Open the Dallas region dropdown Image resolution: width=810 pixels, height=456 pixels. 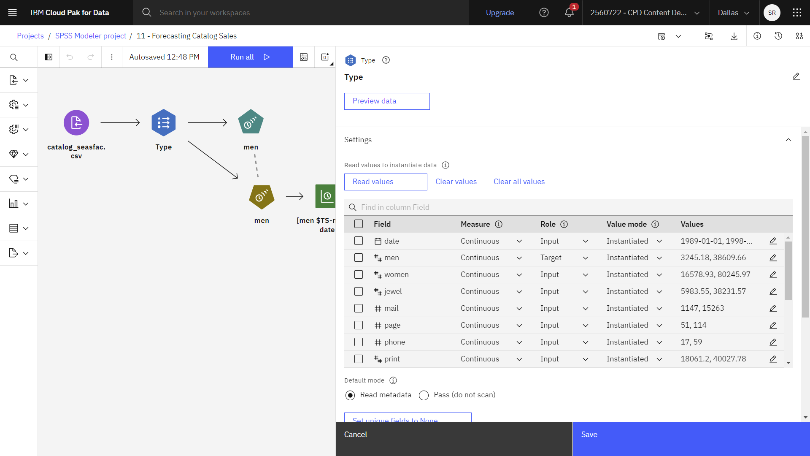click(x=734, y=13)
